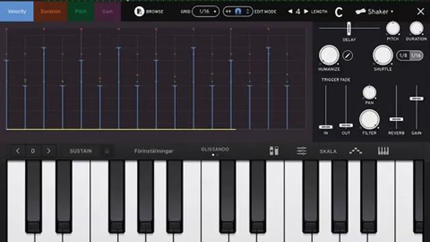This screenshot has height=242, width=430.
Task: Click the Shaker instrument icon
Action: click(361, 11)
